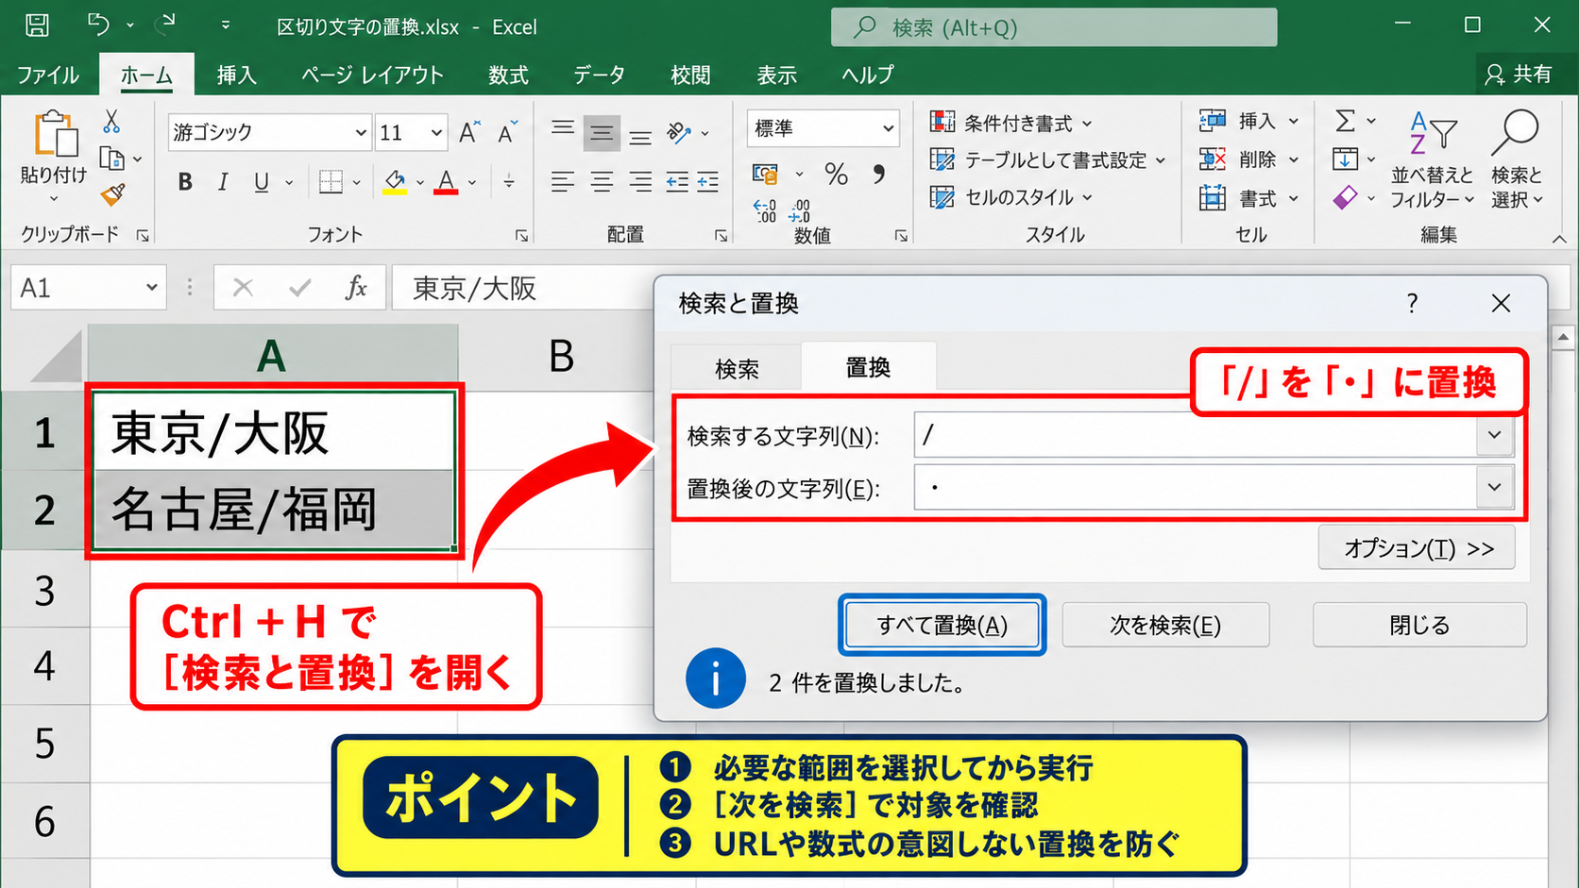This screenshot has width=1579, height=888.
Task: Click the 次を検索 button
Action: tap(1165, 625)
